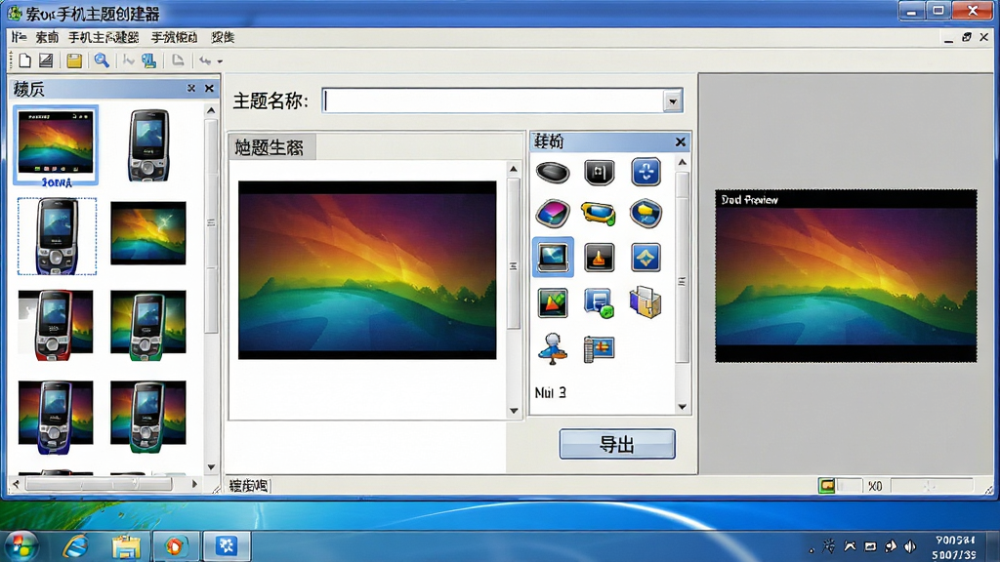
Task: Click the blank page new-file toolbar icon
Action: (x=24, y=60)
